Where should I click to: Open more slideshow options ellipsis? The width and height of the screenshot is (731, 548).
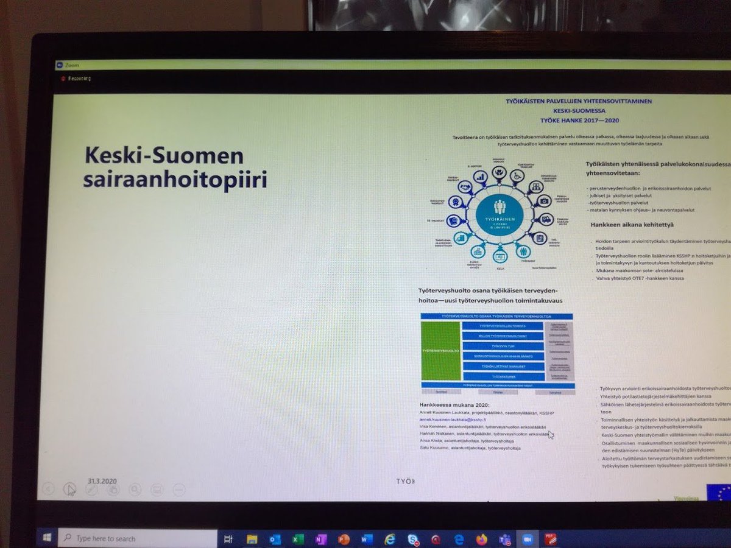[178, 489]
